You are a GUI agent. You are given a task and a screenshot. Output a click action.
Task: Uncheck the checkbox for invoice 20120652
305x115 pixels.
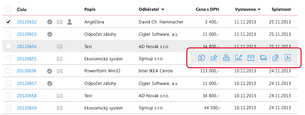pyautogui.click(x=8, y=22)
